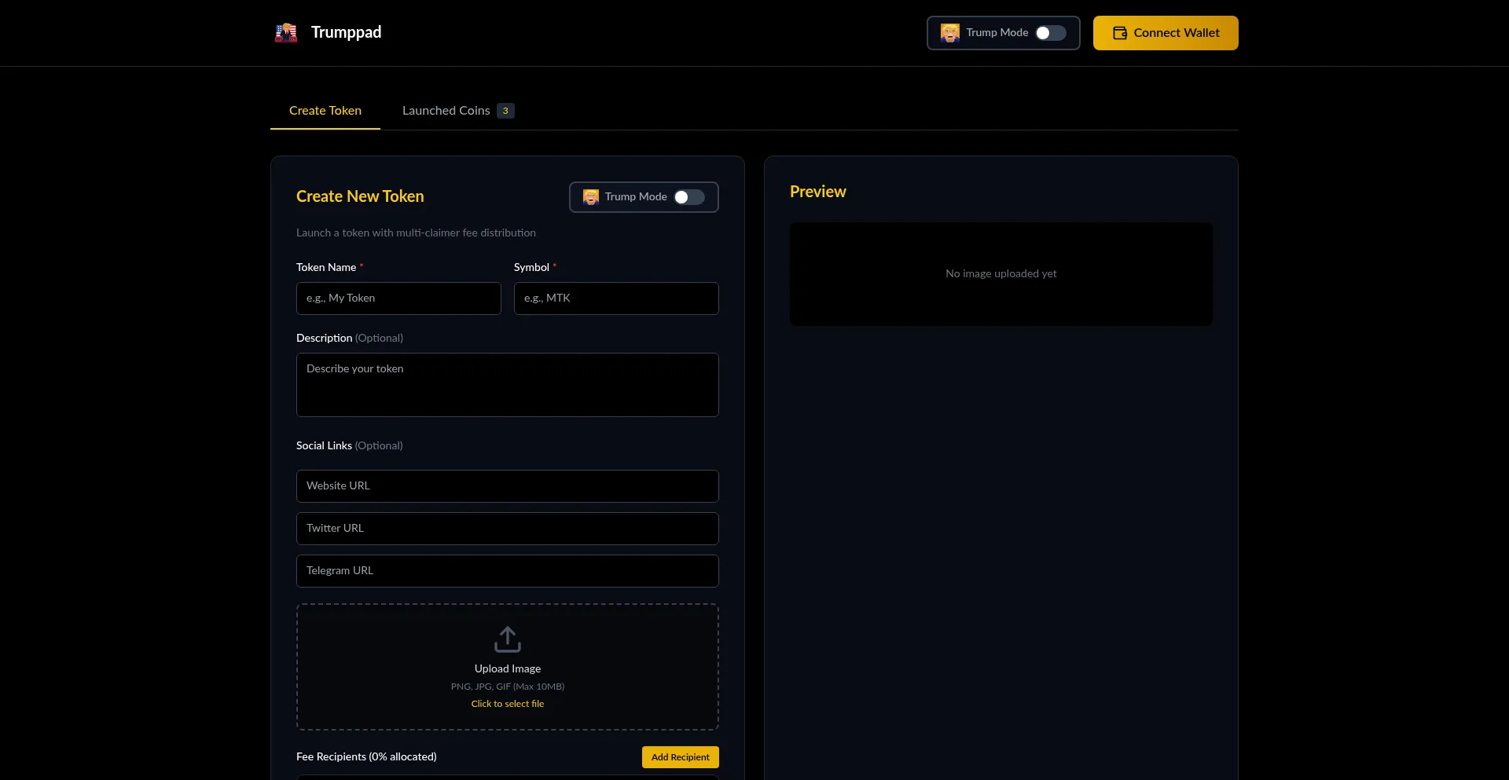The image size is (1509, 780).
Task: Click into the Description text area
Action: (508, 385)
